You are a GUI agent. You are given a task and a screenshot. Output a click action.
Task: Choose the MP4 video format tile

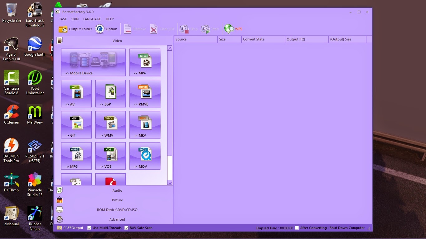145,62
